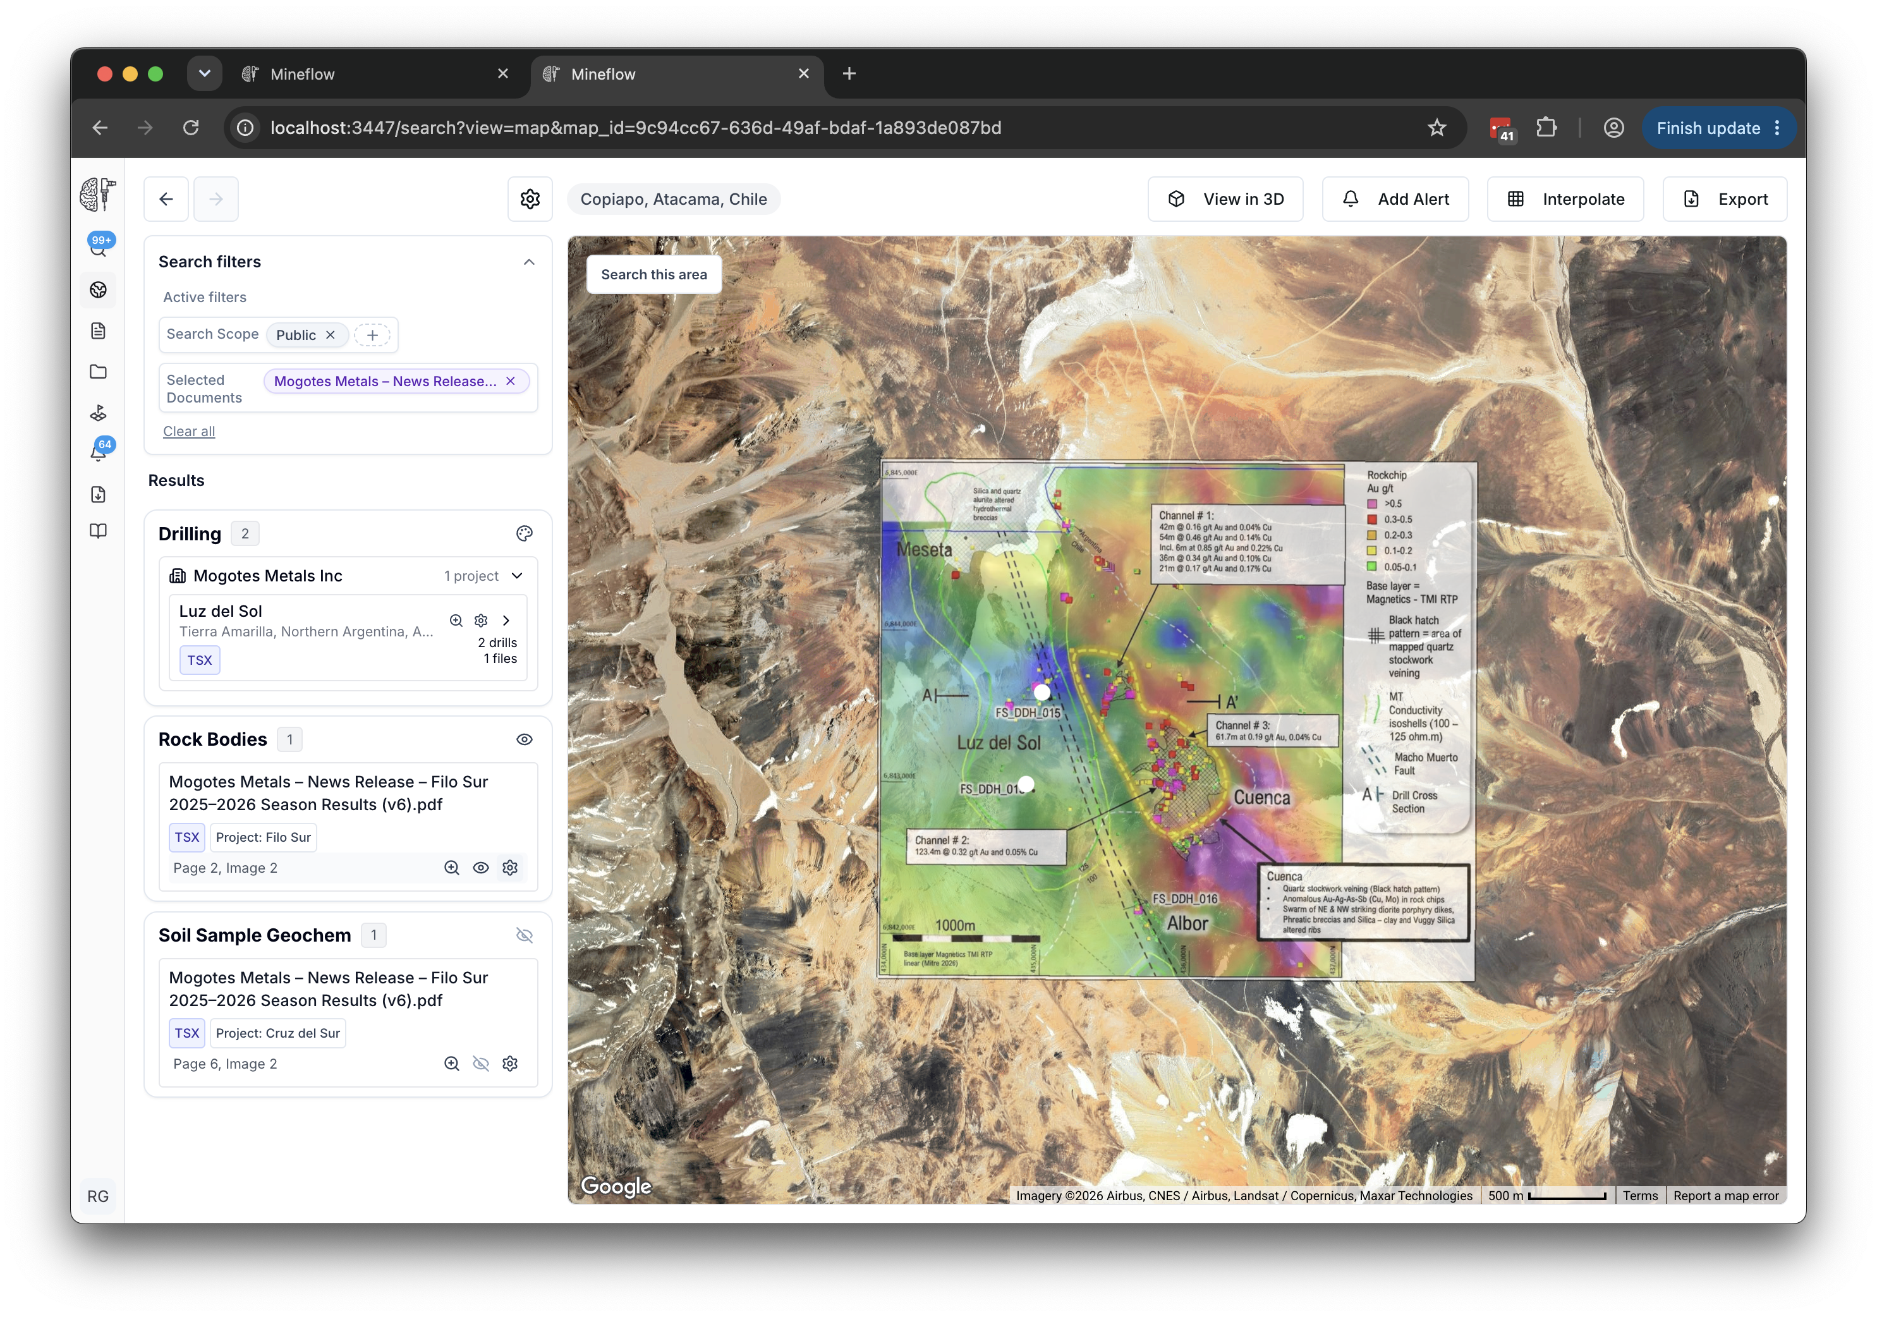This screenshot has height=1317, width=1877.
Task: Remove Mogotes Metals selected document chip
Action: coord(510,382)
